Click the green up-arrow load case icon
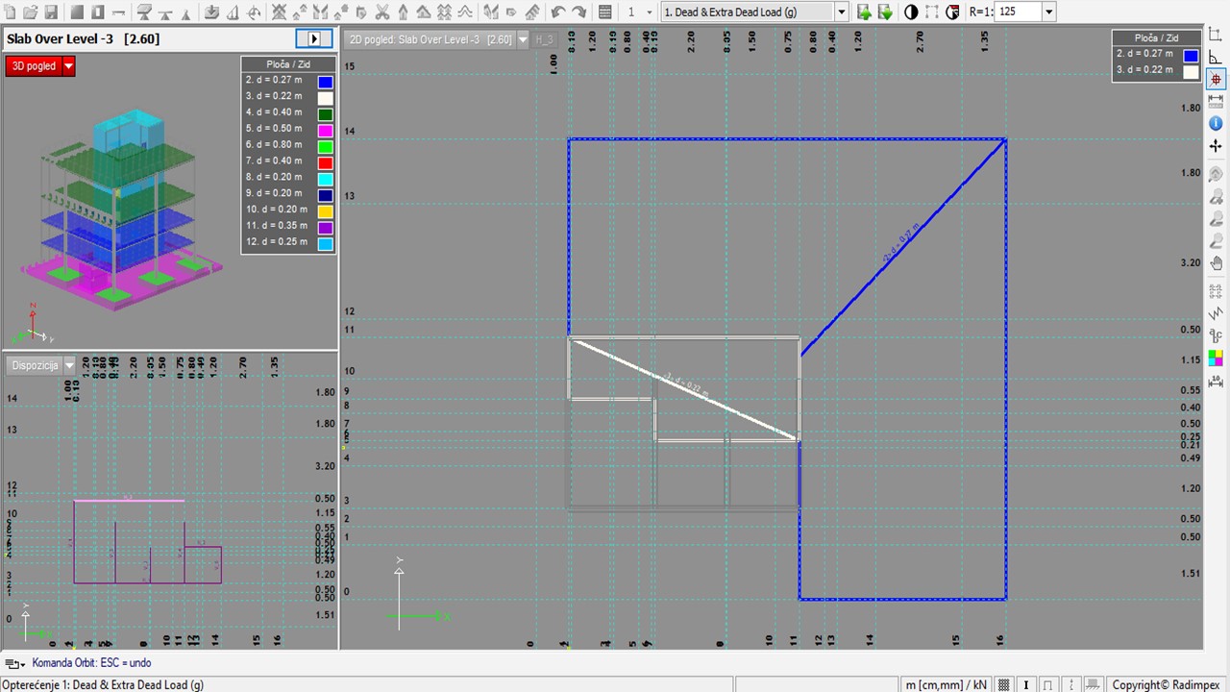Screen dimensions: 1230x692 tap(864, 12)
